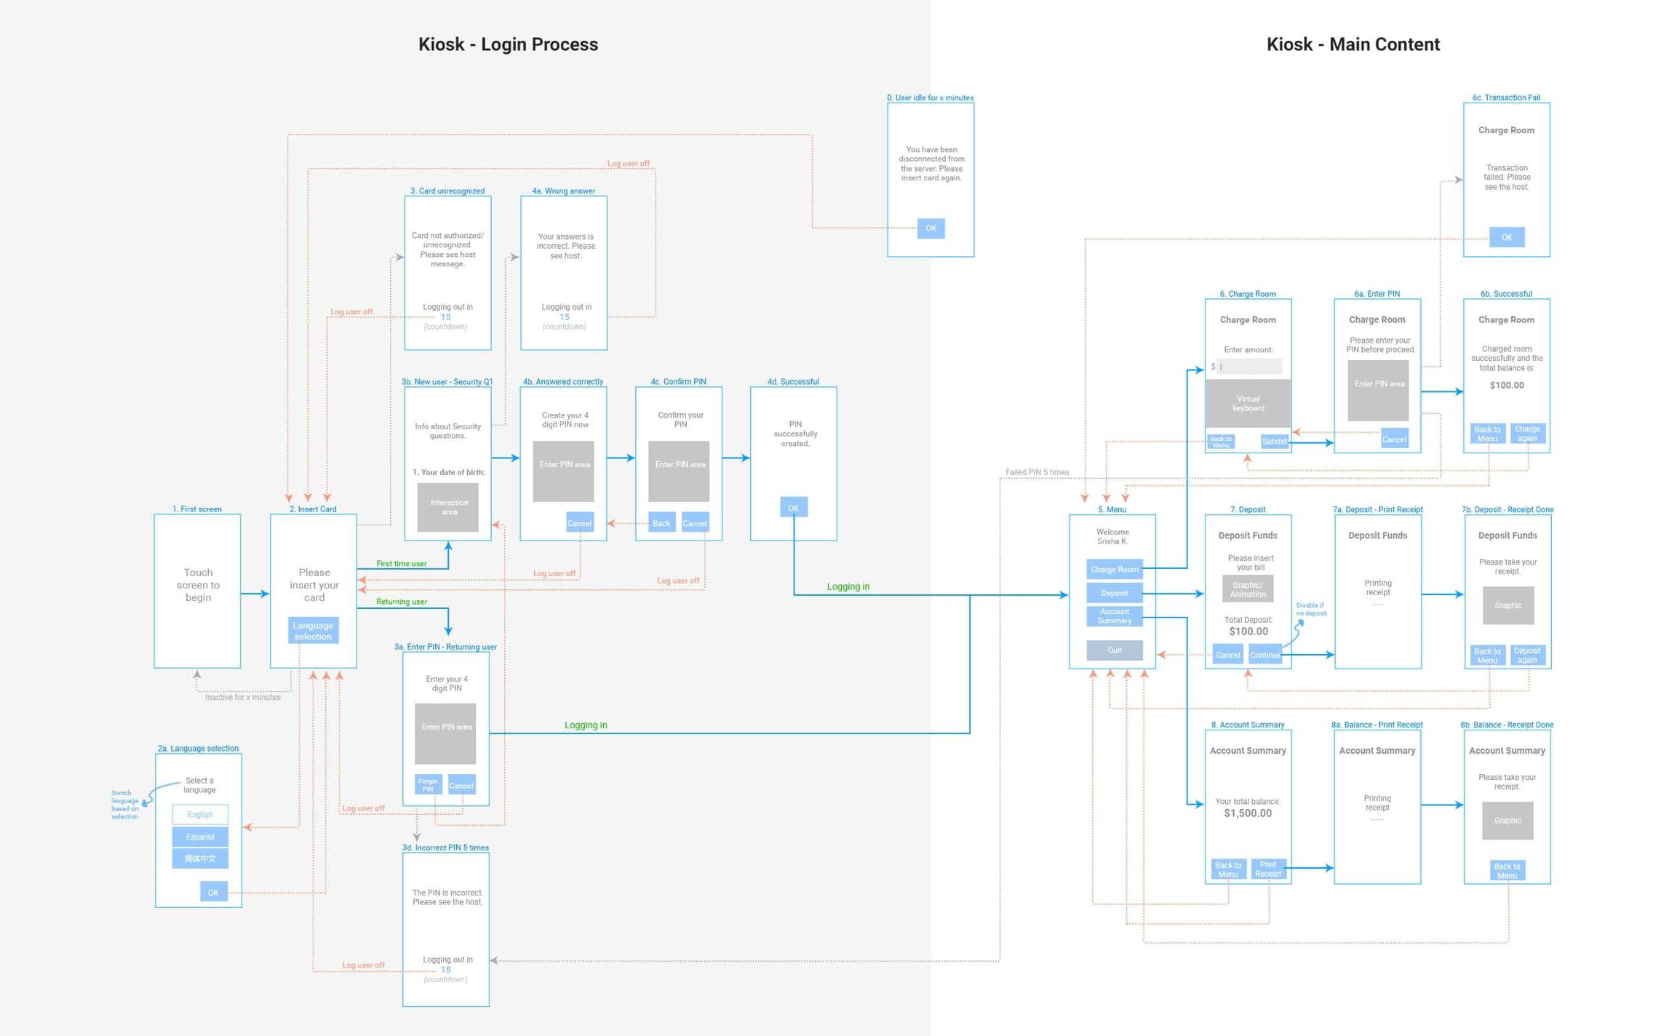
Task: Open Language selection on Insert Card screen
Action: [x=313, y=631]
